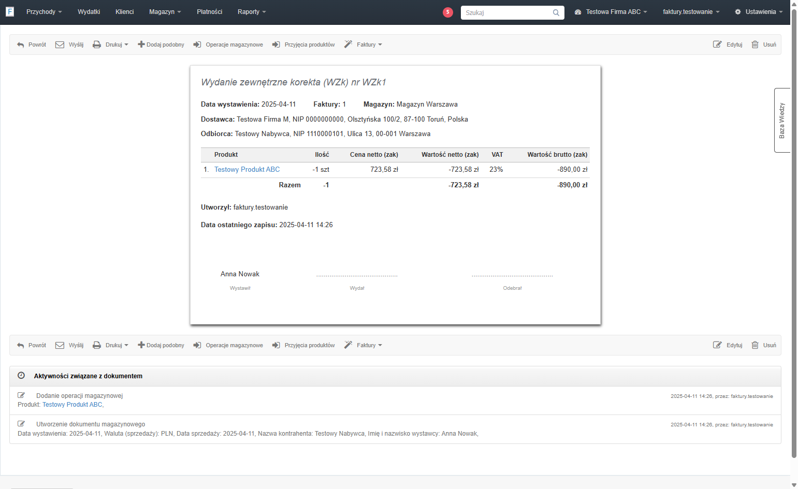Click the Przyjęcia produktów icon in top toolbar
The image size is (798, 489).
[x=276, y=45]
